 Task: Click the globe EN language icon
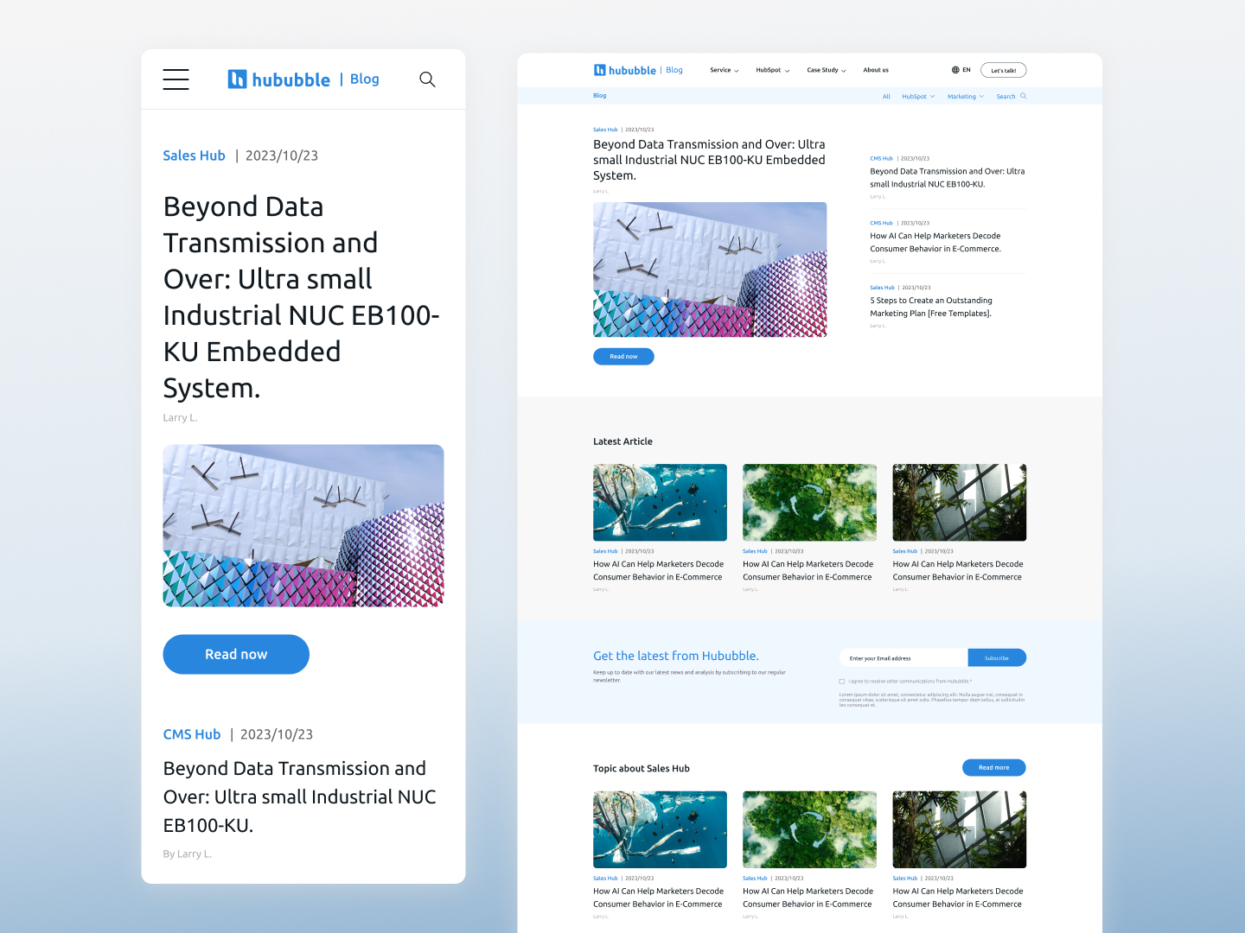[955, 70]
